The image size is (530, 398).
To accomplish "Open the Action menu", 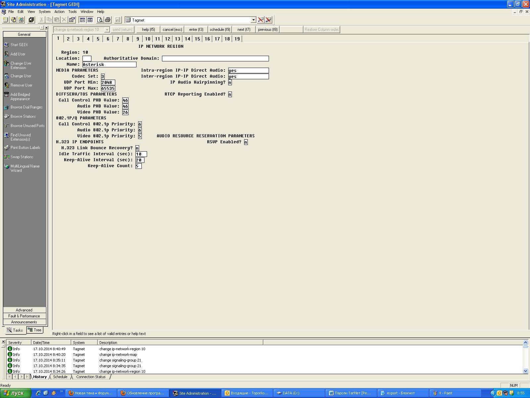I will pos(60,12).
